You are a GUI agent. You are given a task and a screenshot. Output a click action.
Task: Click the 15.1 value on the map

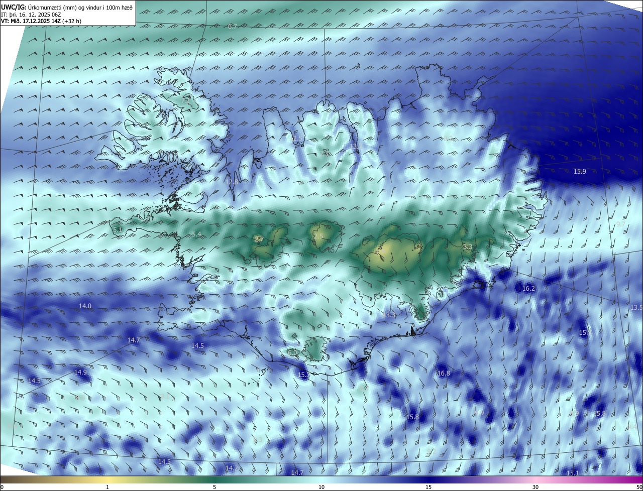tap(573, 473)
